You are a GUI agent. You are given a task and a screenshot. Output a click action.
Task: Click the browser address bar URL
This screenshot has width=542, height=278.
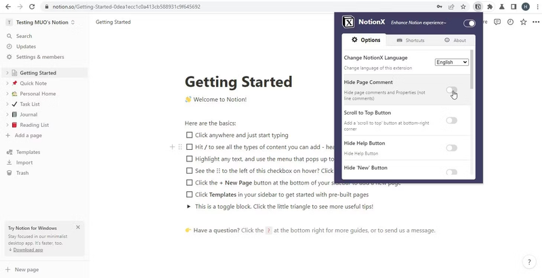(x=127, y=7)
